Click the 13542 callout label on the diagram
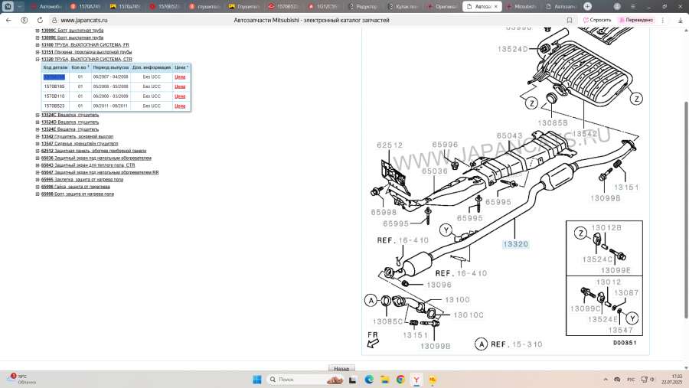The height and width of the screenshot is (388, 689). pos(585,134)
